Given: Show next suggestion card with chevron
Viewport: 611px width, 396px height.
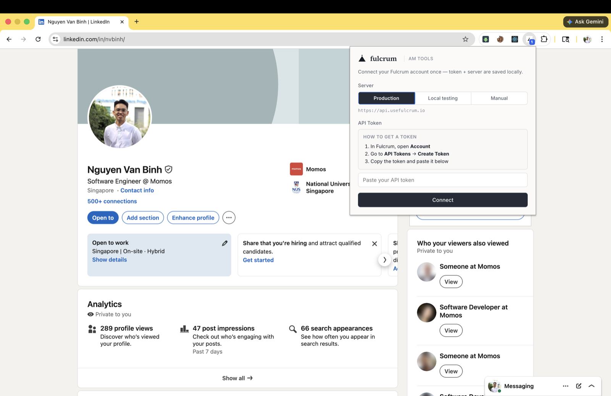Looking at the screenshot, I should click(x=385, y=260).
